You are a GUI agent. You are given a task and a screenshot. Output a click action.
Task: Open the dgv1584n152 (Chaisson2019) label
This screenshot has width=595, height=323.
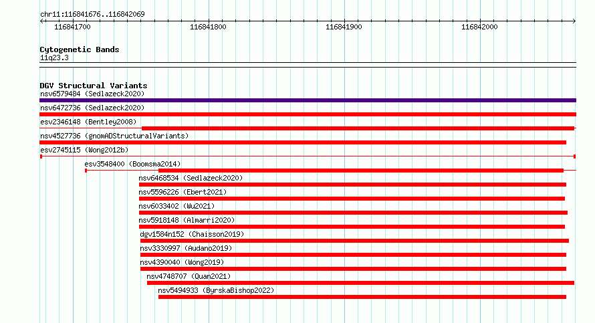192,234
